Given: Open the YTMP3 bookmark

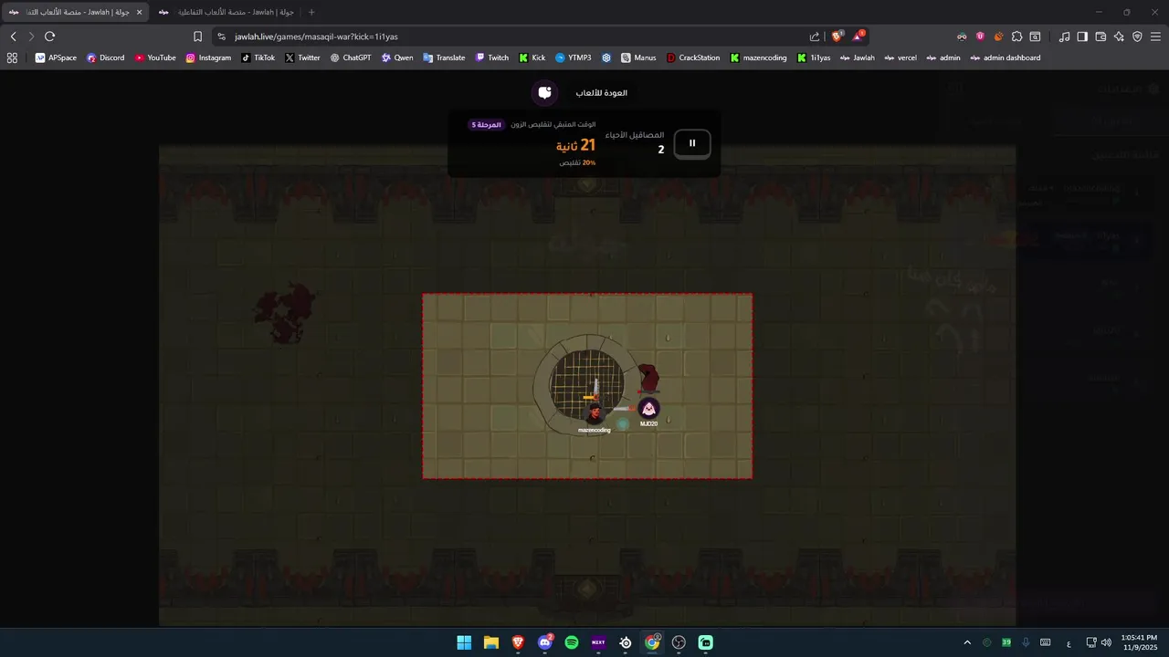Looking at the screenshot, I should point(573,57).
